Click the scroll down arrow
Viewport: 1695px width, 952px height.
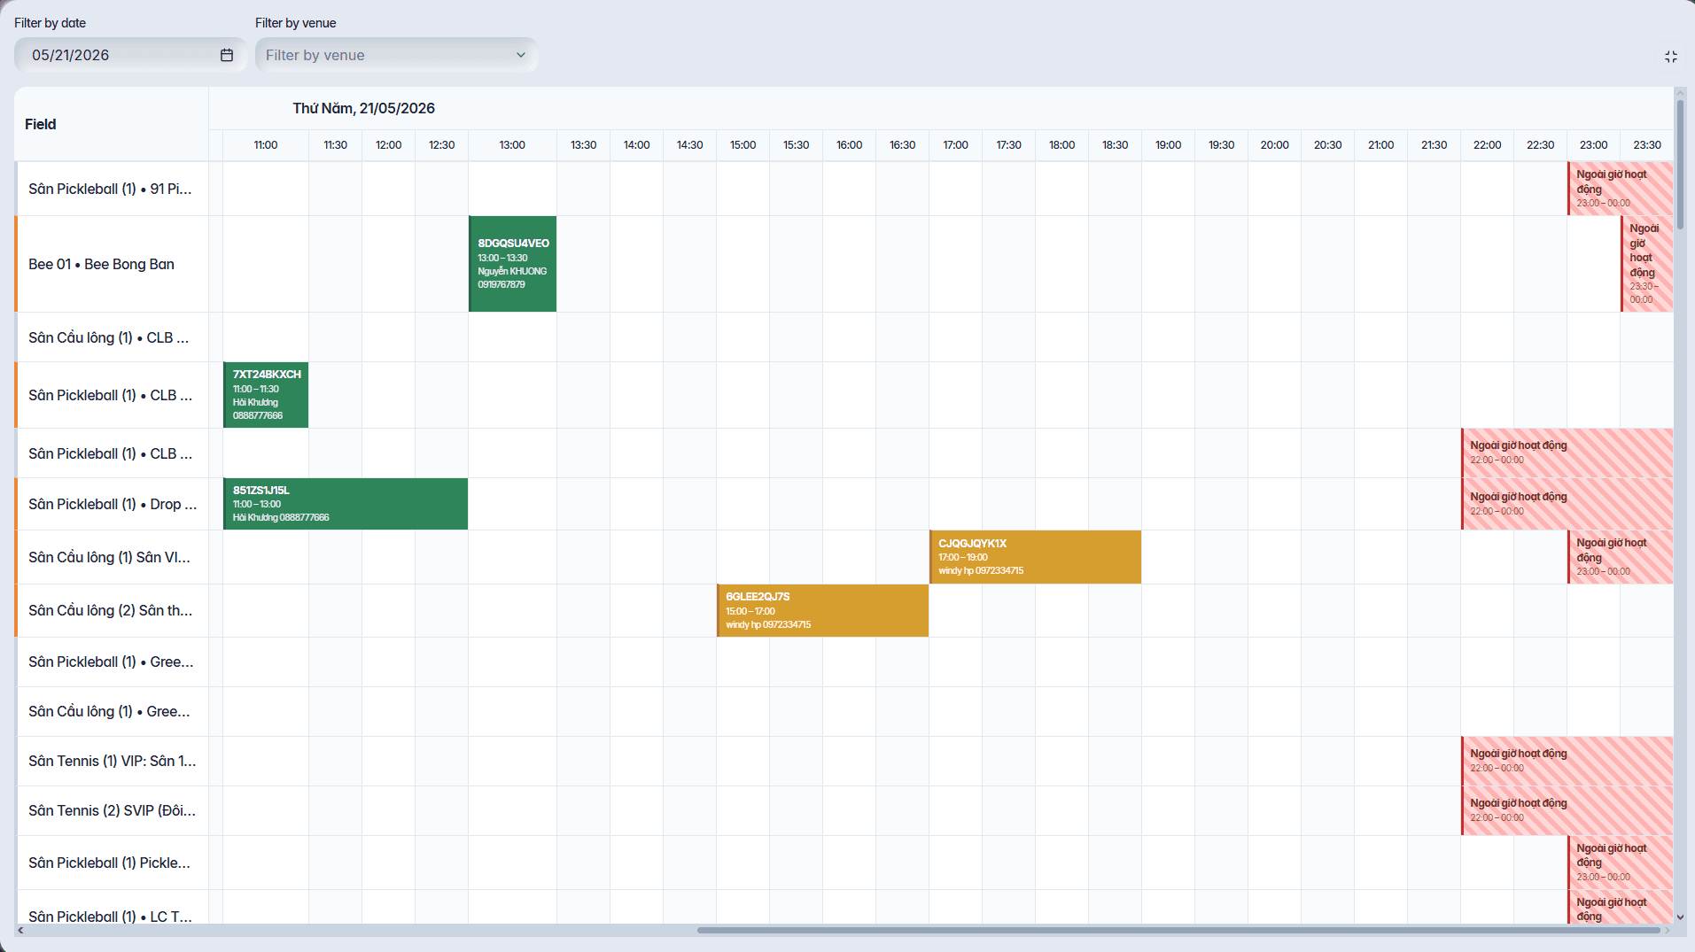(1680, 917)
